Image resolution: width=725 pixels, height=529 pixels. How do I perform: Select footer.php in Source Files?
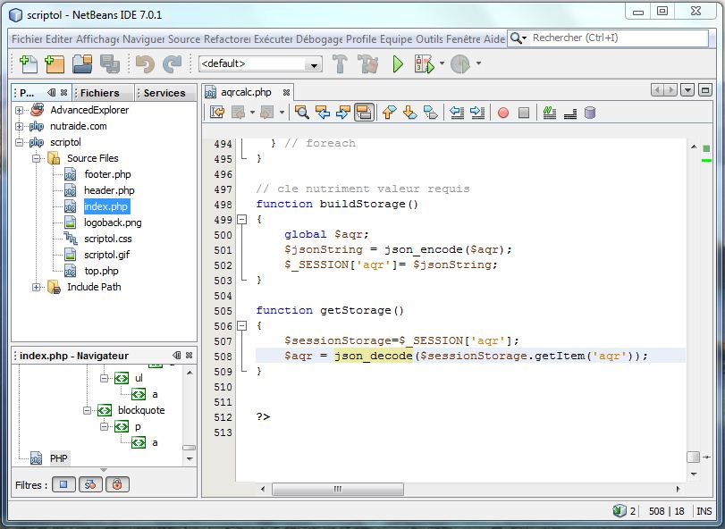click(x=107, y=174)
